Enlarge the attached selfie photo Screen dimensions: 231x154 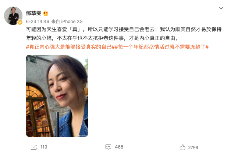[x=57, y=96]
